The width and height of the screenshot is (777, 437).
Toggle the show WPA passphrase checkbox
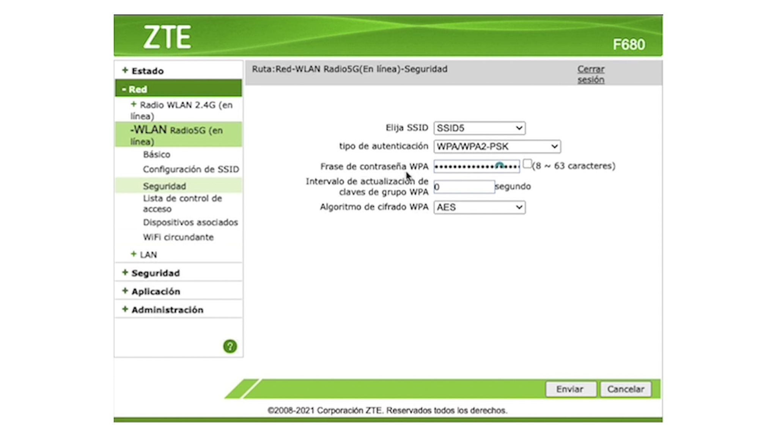(x=527, y=164)
